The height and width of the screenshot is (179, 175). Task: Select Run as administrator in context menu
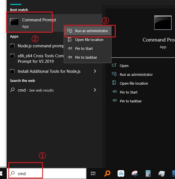91,31
